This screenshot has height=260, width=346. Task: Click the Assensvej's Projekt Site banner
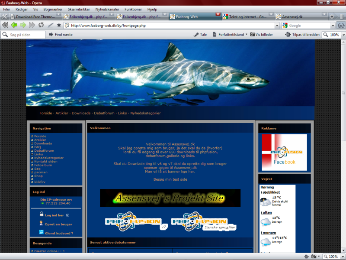pyautogui.click(x=170, y=198)
